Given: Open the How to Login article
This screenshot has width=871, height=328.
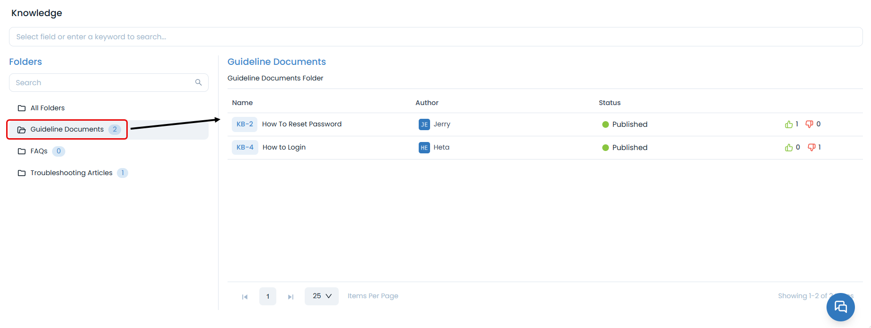Looking at the screenshot, I should tap(284, 147).
